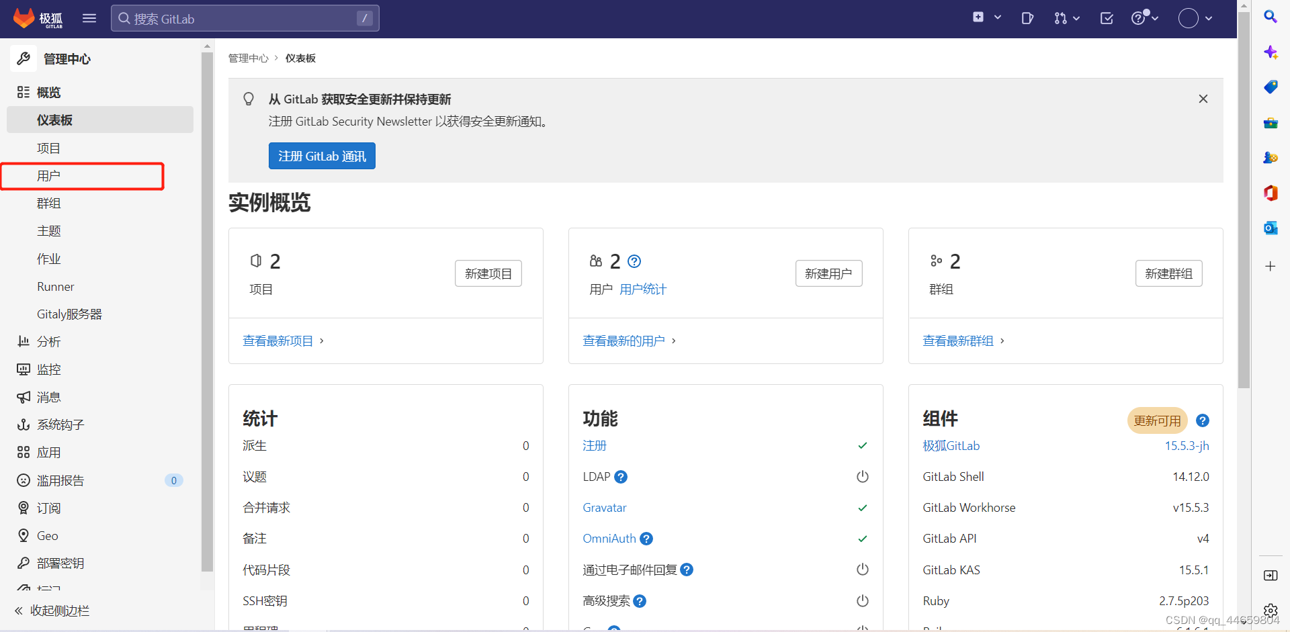Click plus icon to add sidebar app
1290x632 pixels.
click(1271, 266)
